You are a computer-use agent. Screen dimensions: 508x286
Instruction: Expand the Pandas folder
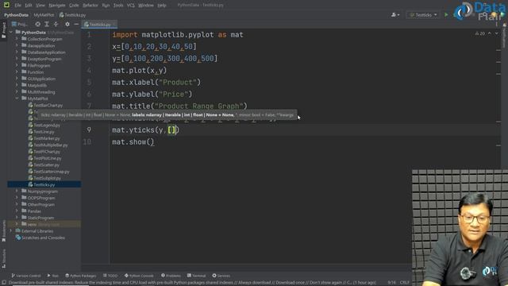[x=17, y=211]
